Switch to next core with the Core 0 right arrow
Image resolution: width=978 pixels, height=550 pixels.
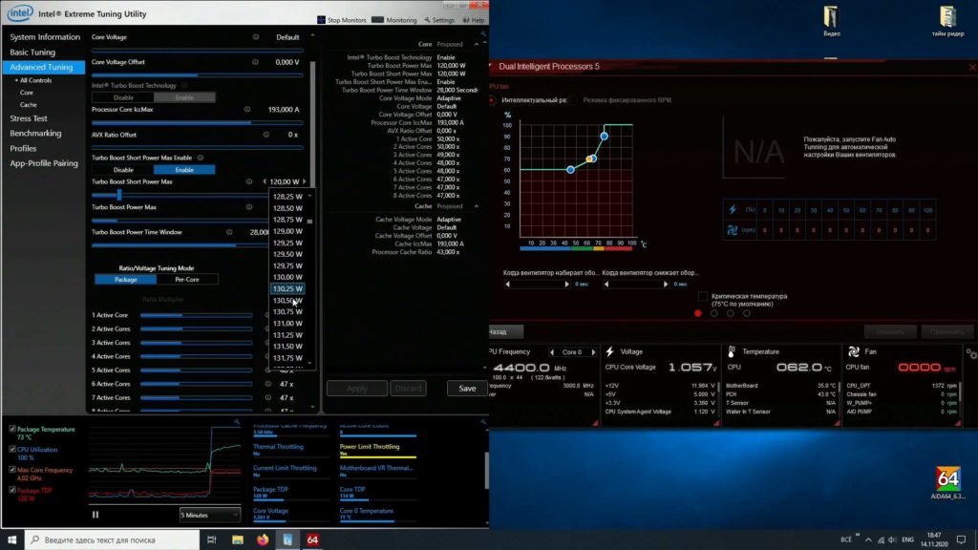(x=593, y=352)
